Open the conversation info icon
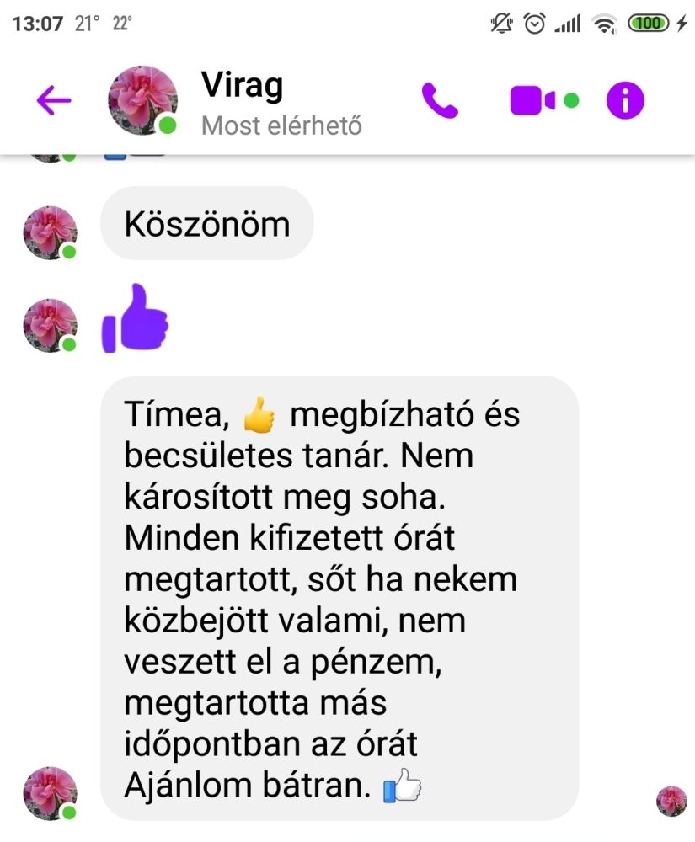Screen dimensions: 695x842 click(625, 100)
